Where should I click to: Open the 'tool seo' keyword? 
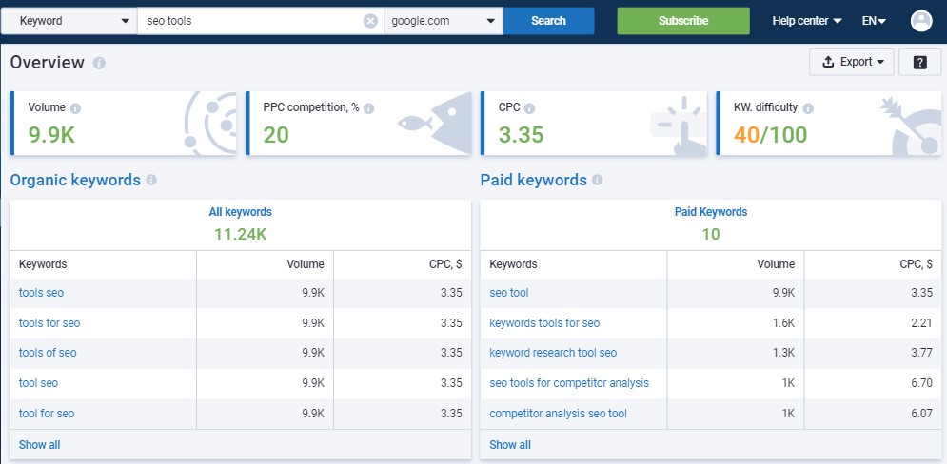(39, 383)
